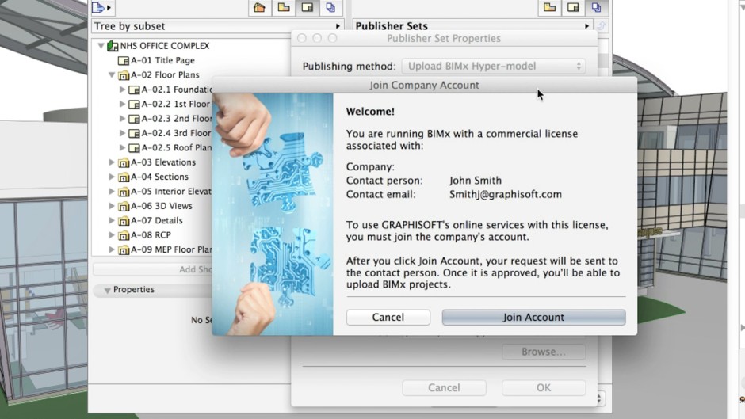The height and width of the screenshot is (419, 745).
Task: Click the Join Account button
Action: (x=533, y=318)
